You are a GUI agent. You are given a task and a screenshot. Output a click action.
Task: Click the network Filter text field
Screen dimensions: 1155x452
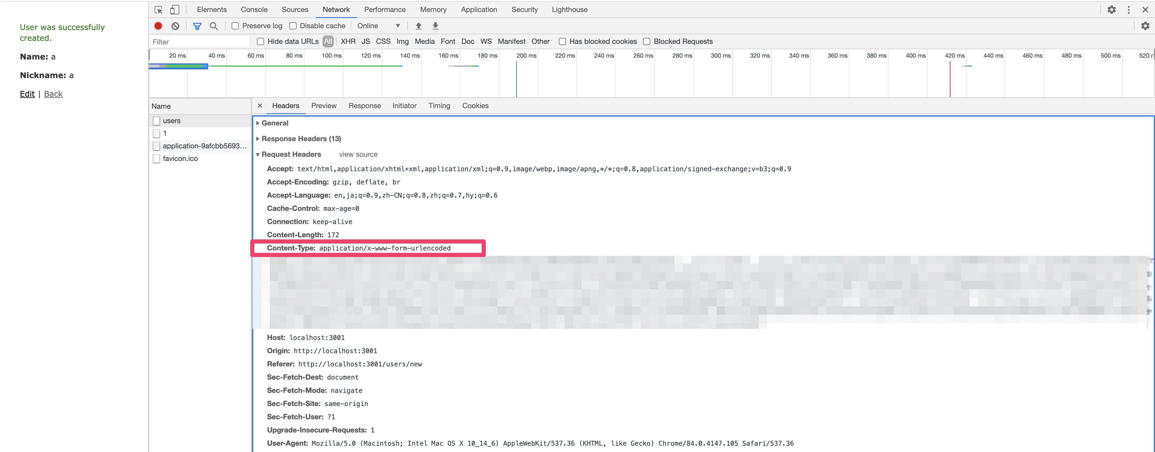(x=199, y=42)
